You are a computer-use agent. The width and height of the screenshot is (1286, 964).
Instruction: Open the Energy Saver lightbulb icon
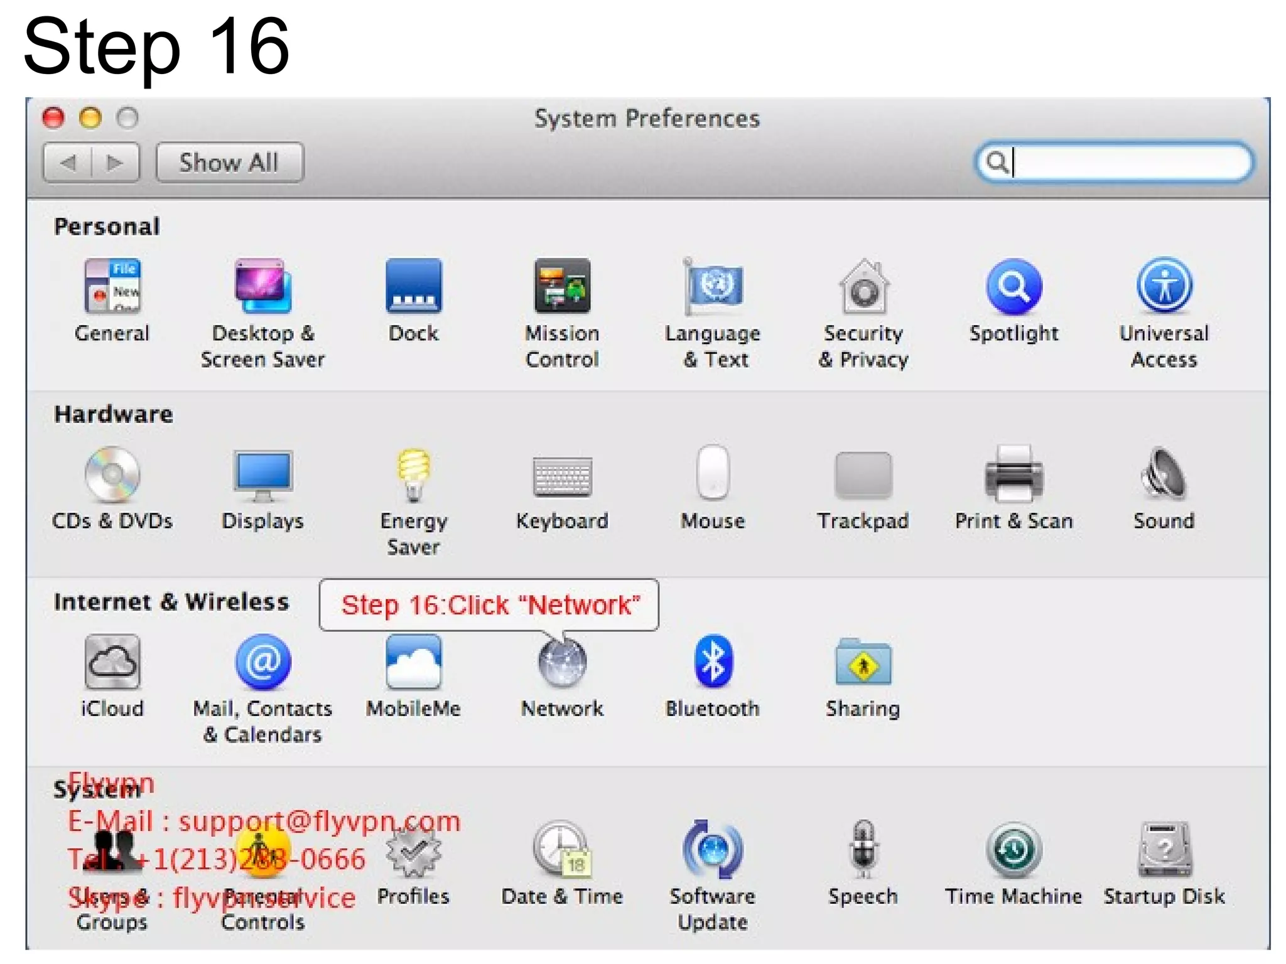pos(413,475)
